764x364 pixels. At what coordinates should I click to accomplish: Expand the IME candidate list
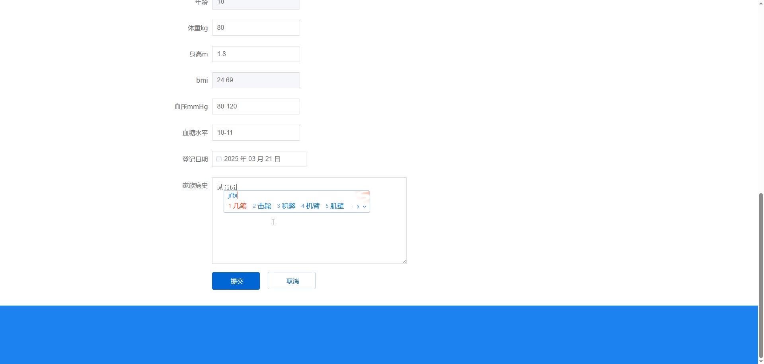click(364, 206)
